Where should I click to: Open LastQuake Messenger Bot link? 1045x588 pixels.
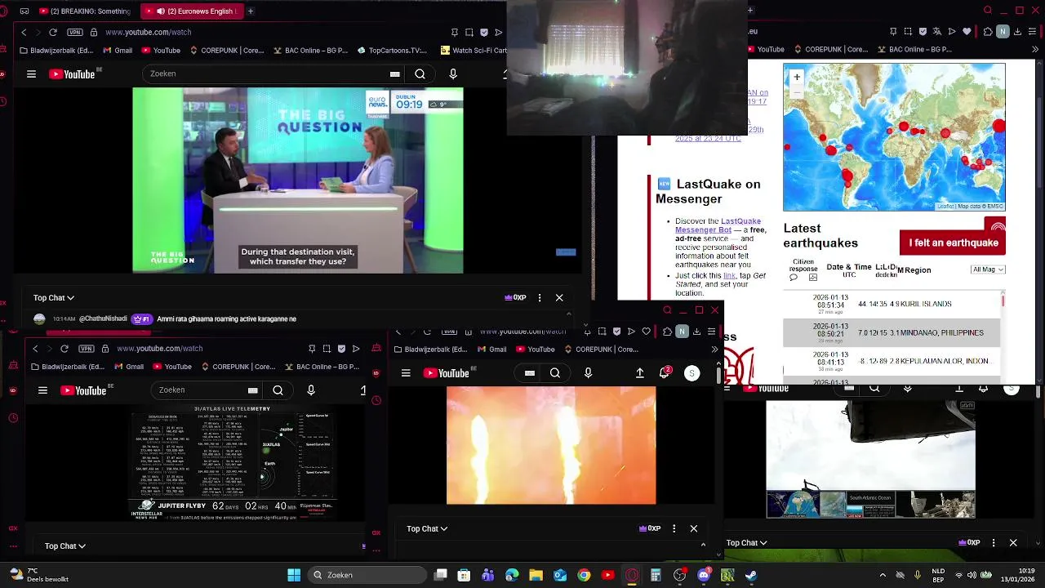(x=718, y=225)
